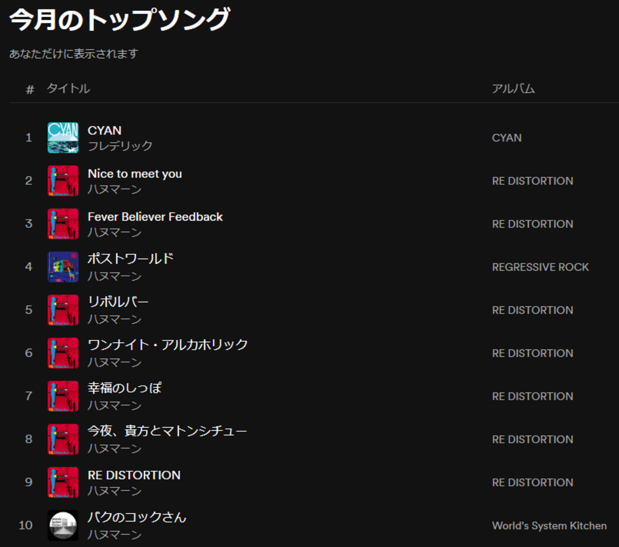Click the リボルバー row cover thumbnail
Screen dimensions: 619x547
pos(62,310)
